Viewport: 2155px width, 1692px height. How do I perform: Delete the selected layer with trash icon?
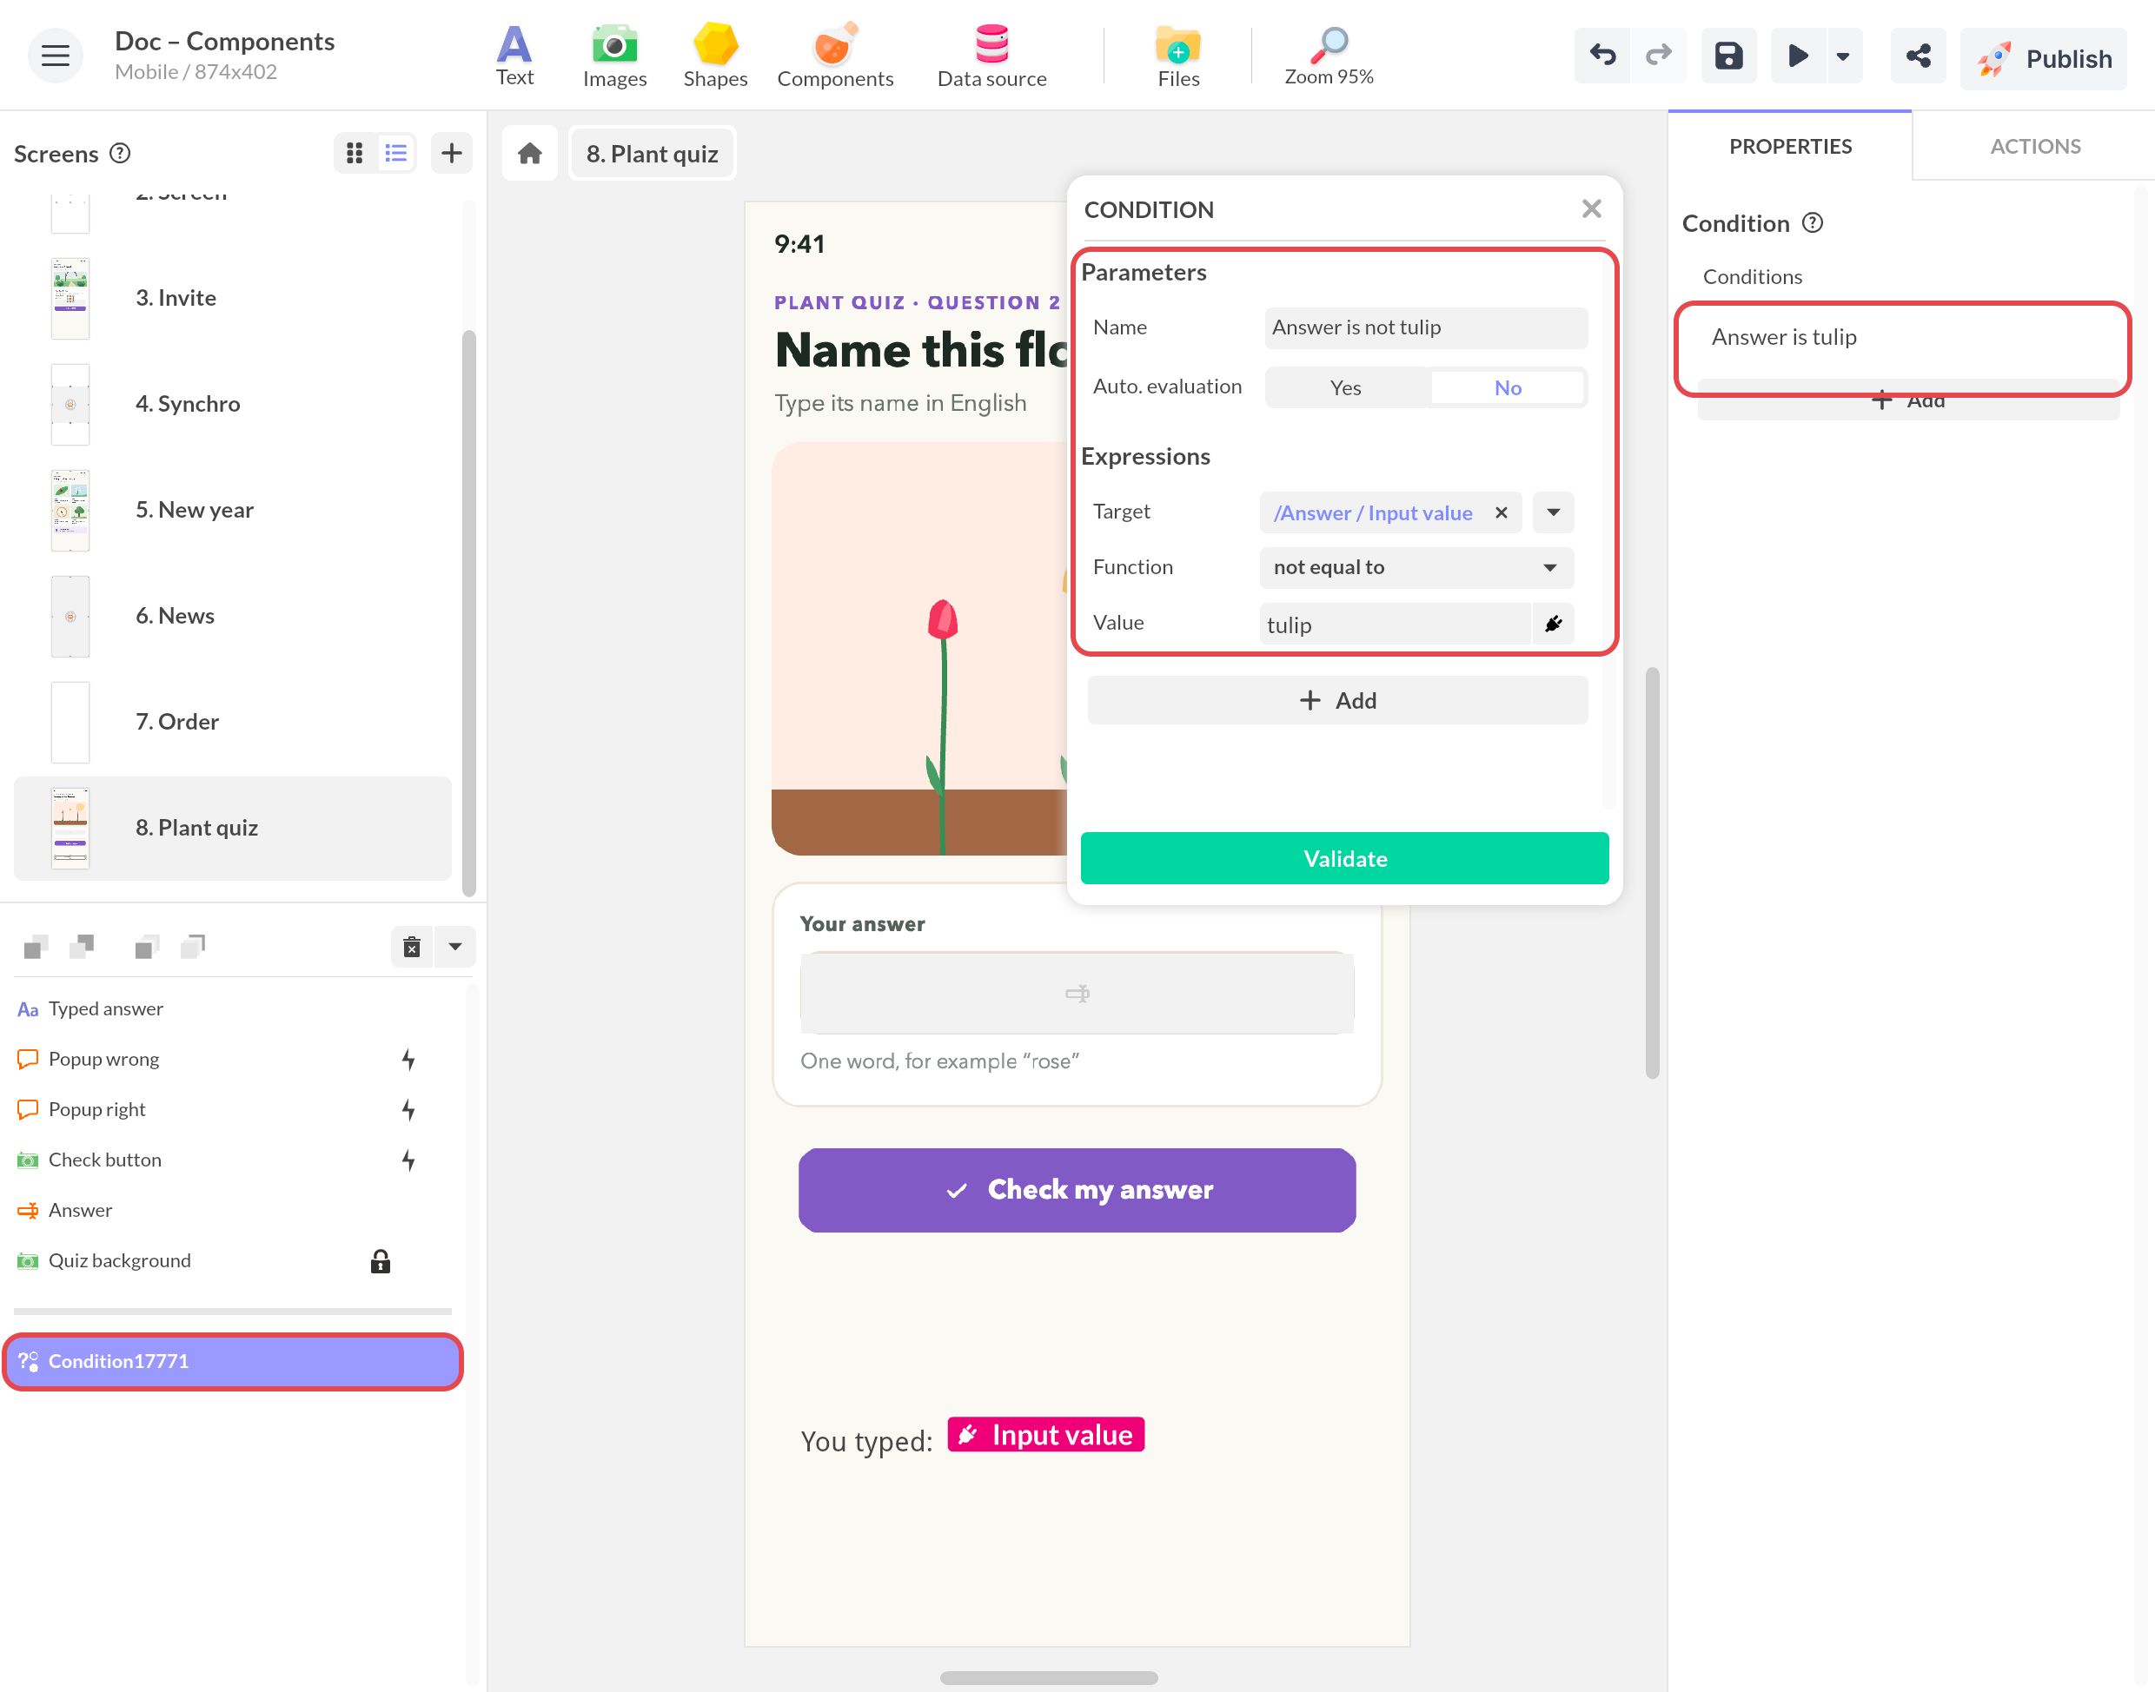tap(411, 946)
